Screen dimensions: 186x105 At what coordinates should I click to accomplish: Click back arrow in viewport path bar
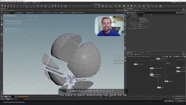1,10
